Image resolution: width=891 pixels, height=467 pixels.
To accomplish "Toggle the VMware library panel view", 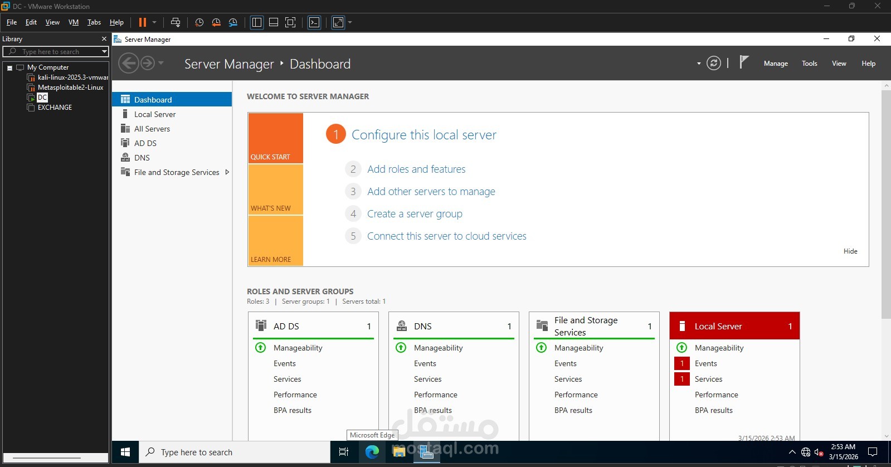I will (x=257, y=22).
